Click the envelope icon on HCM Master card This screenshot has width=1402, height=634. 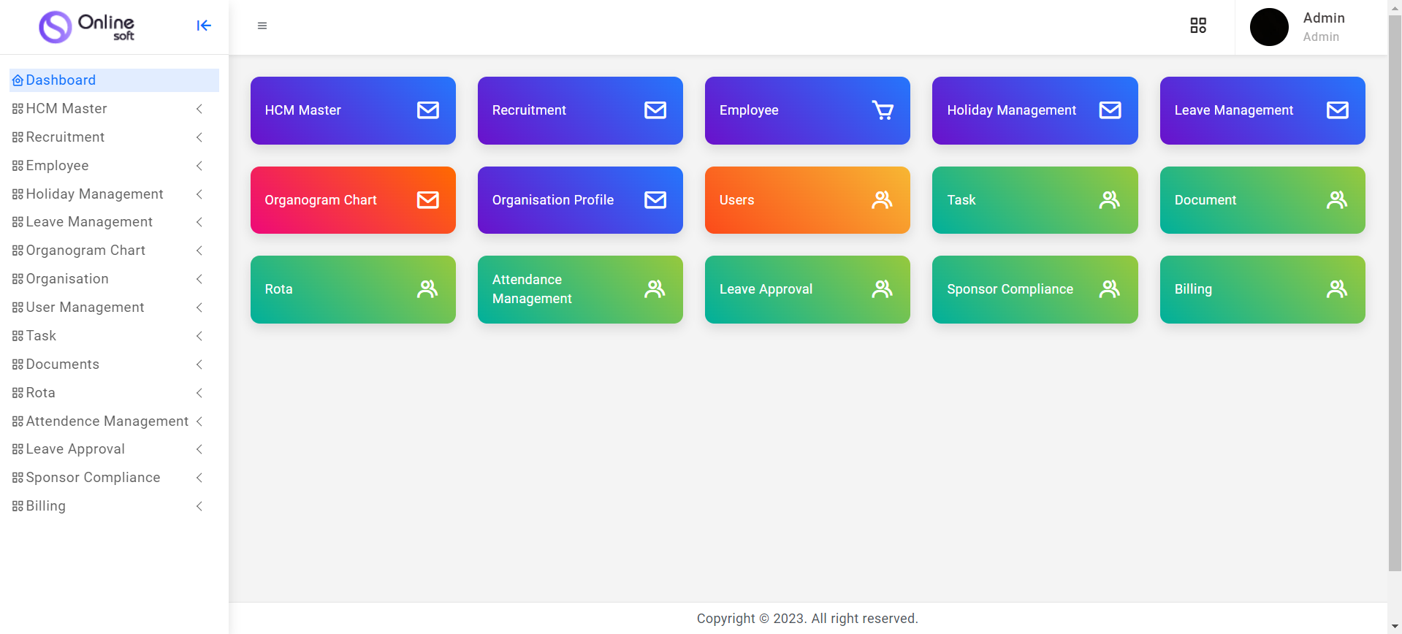point(428,110)
